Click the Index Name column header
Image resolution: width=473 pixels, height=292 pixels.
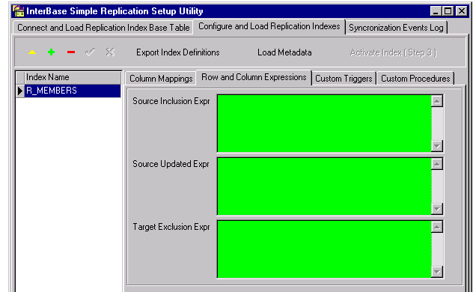click(73, 78)
